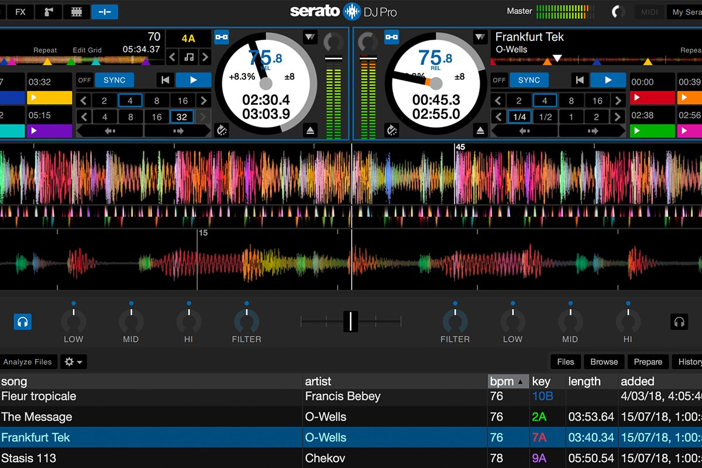
Task: Open the disclosure triangle on the right deck overview
Action: (x=480, y=36)
